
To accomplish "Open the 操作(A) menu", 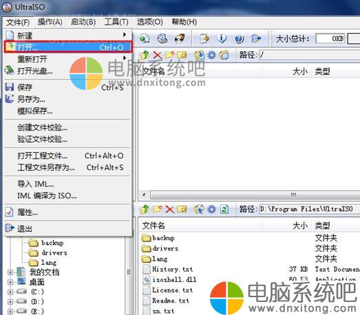I will tap(50, 22).
